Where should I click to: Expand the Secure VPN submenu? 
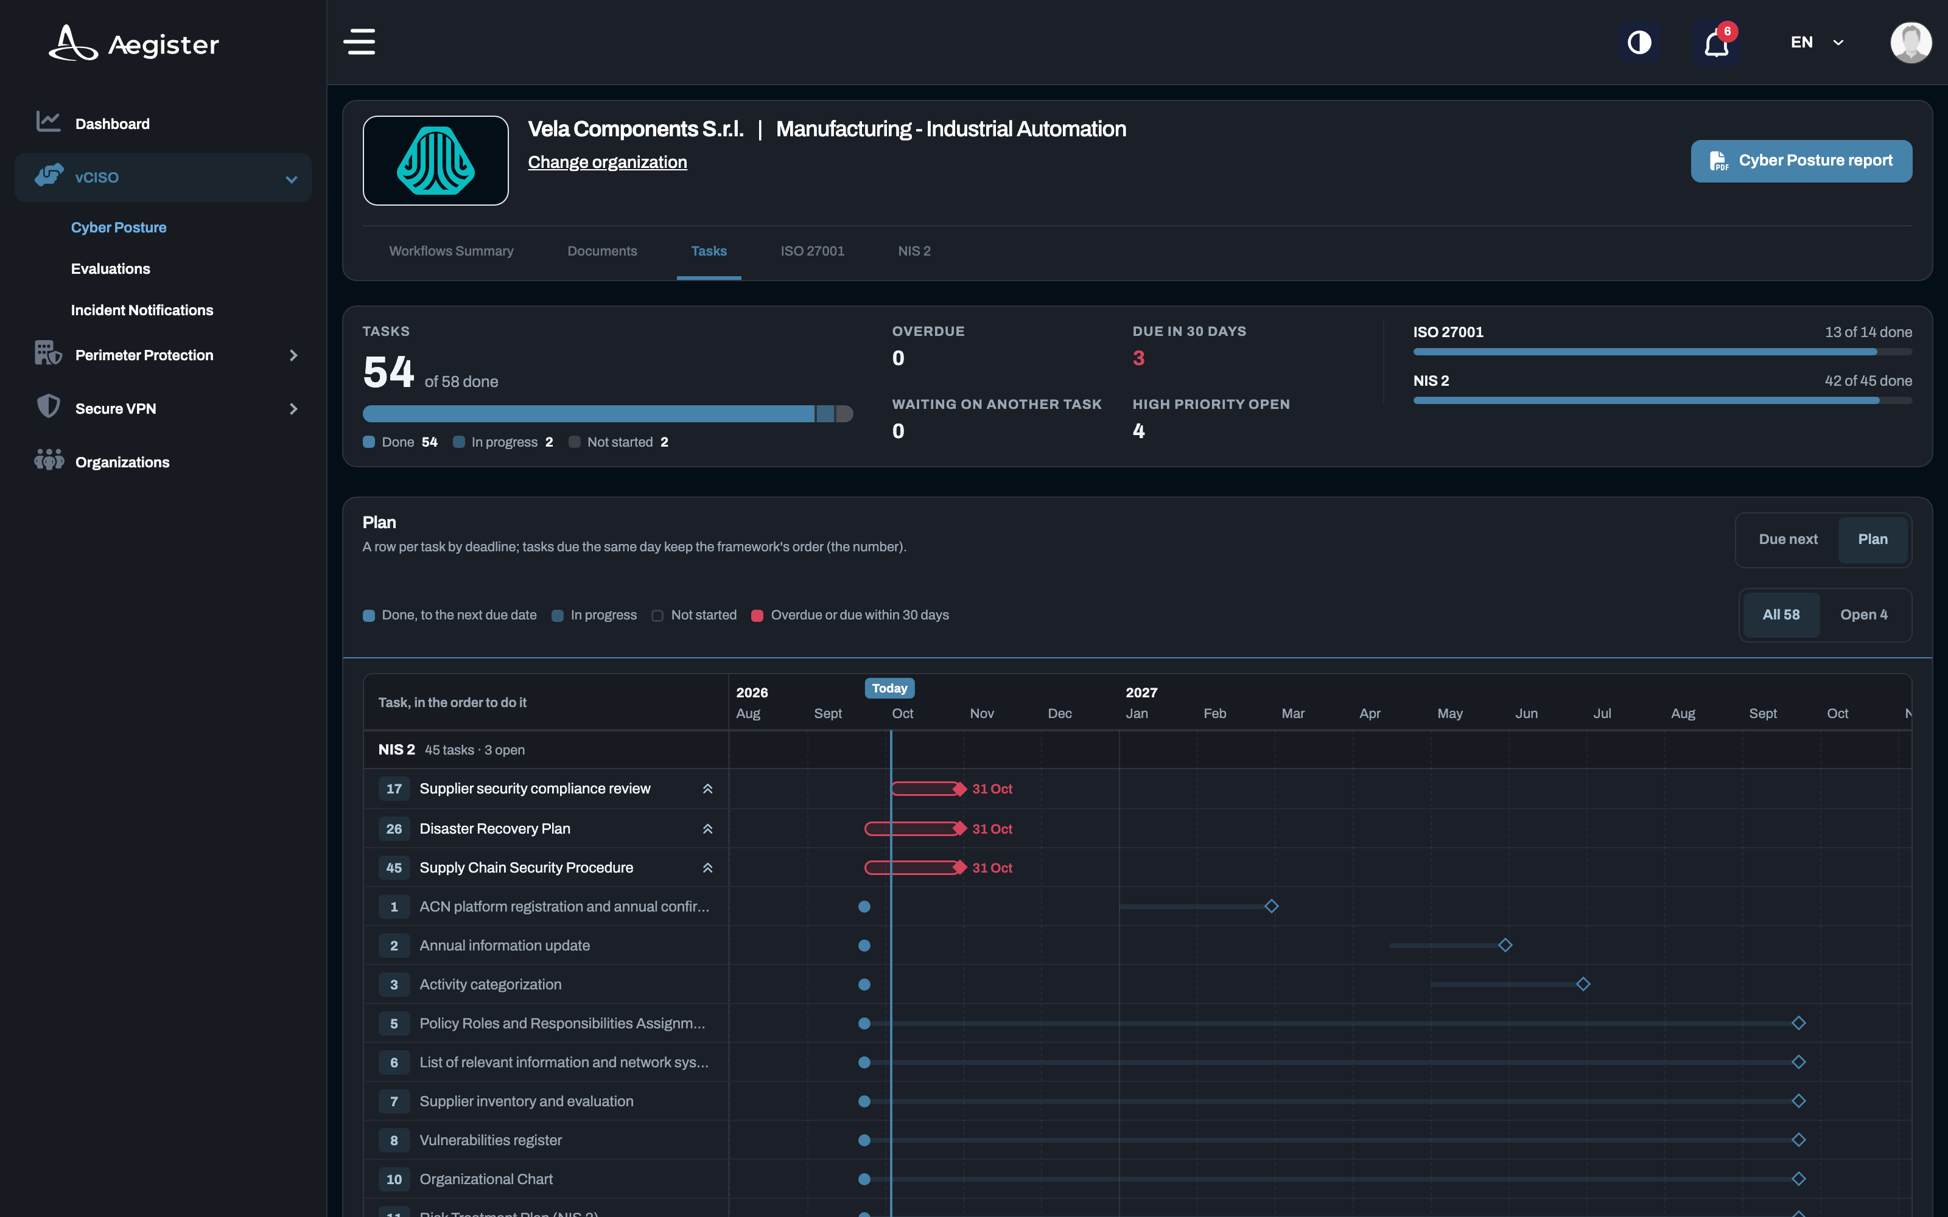[293, 409]
